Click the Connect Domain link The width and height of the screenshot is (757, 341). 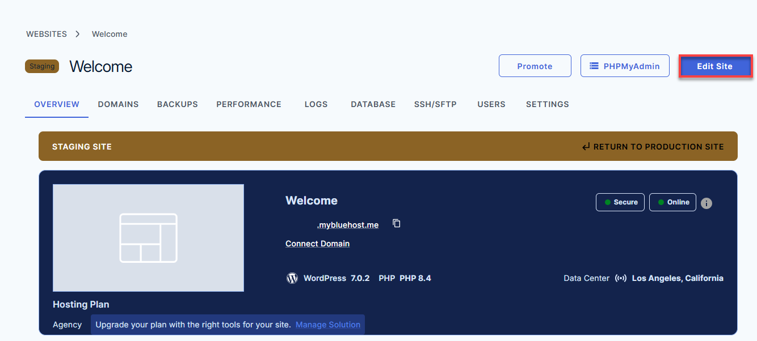tap(317, 244)
